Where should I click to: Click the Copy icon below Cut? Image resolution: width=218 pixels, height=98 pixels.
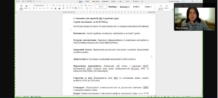click(x=30, y=8)
